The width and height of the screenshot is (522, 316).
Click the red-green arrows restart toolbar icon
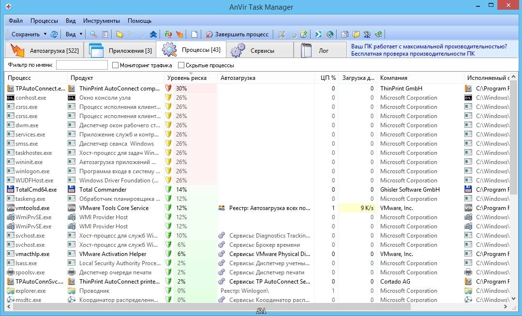(168, 34)
